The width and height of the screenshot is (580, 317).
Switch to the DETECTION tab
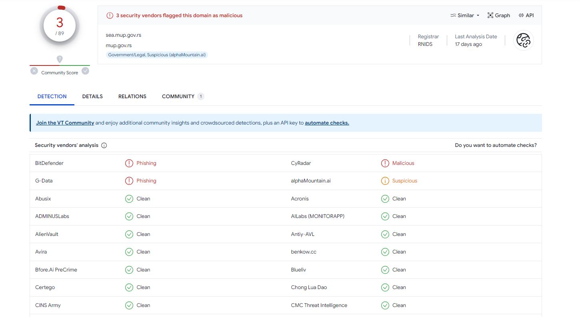[x=52, y=97]
